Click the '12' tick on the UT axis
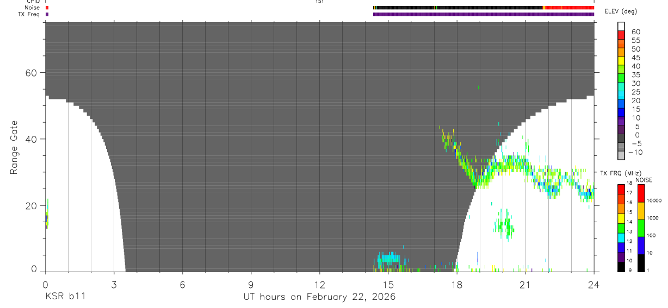 pos(319,284)
